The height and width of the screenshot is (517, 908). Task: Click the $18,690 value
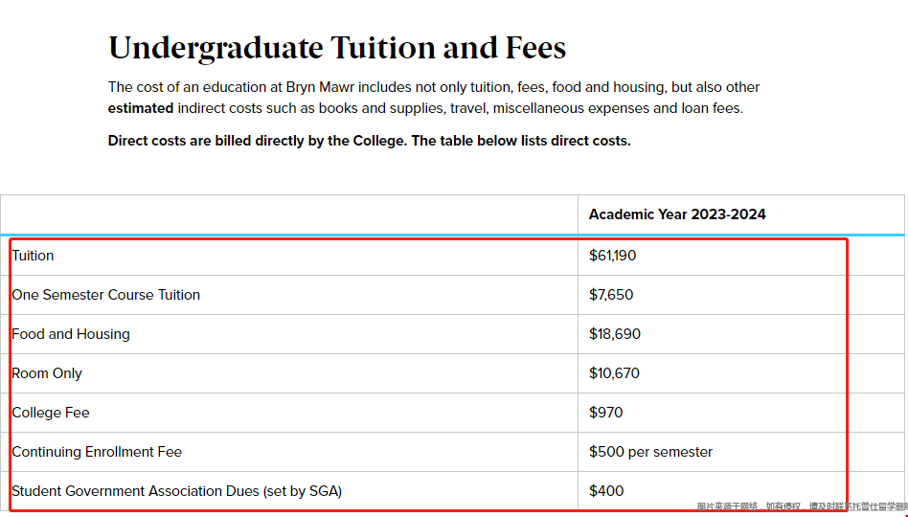[614, 334]
